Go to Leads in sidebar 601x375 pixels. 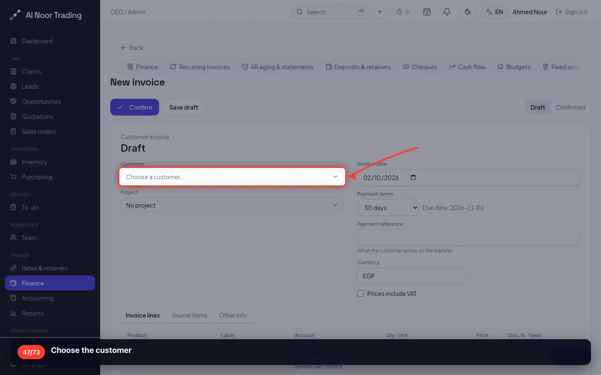(x=50, y=86)
